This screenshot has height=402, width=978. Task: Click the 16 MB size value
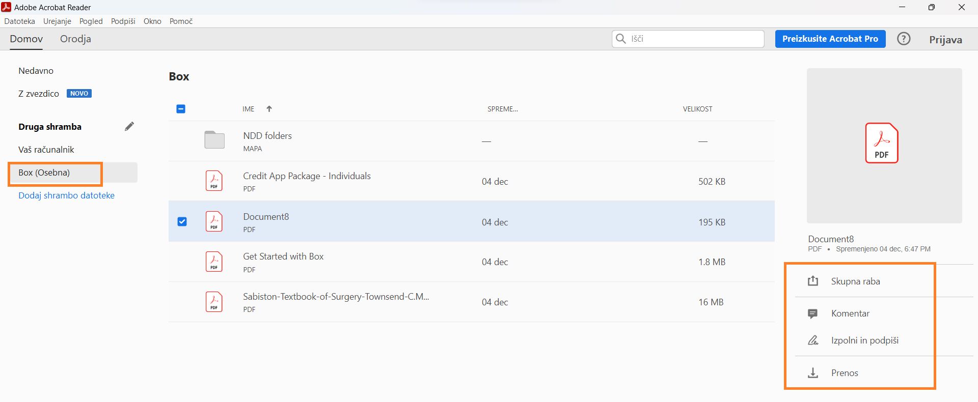click(711, 302)
